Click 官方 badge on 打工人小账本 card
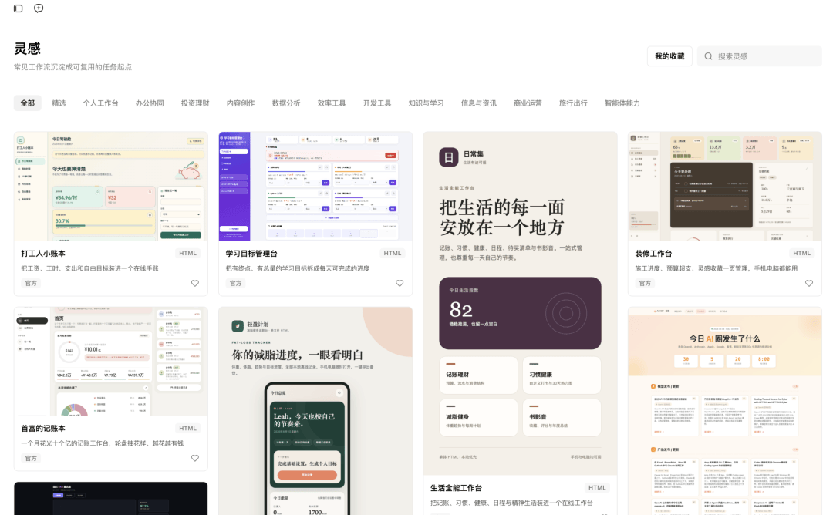This screenshot has height=515, width=833. (x=31, y=283)
